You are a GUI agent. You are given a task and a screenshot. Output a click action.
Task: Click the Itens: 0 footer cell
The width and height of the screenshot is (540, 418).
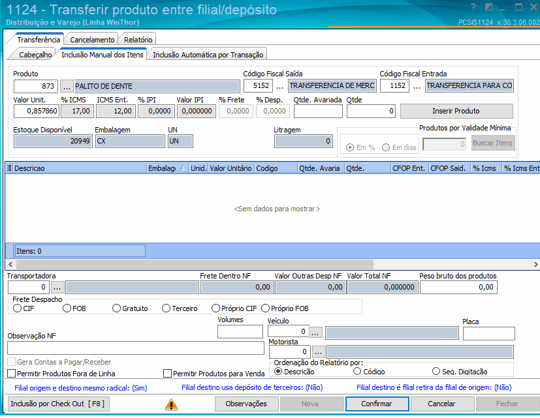tap(80, 251)
